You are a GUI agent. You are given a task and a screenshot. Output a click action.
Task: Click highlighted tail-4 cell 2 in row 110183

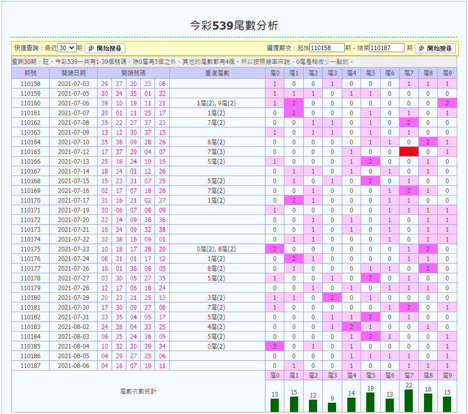pyautogui.click(x=351, y=327)
